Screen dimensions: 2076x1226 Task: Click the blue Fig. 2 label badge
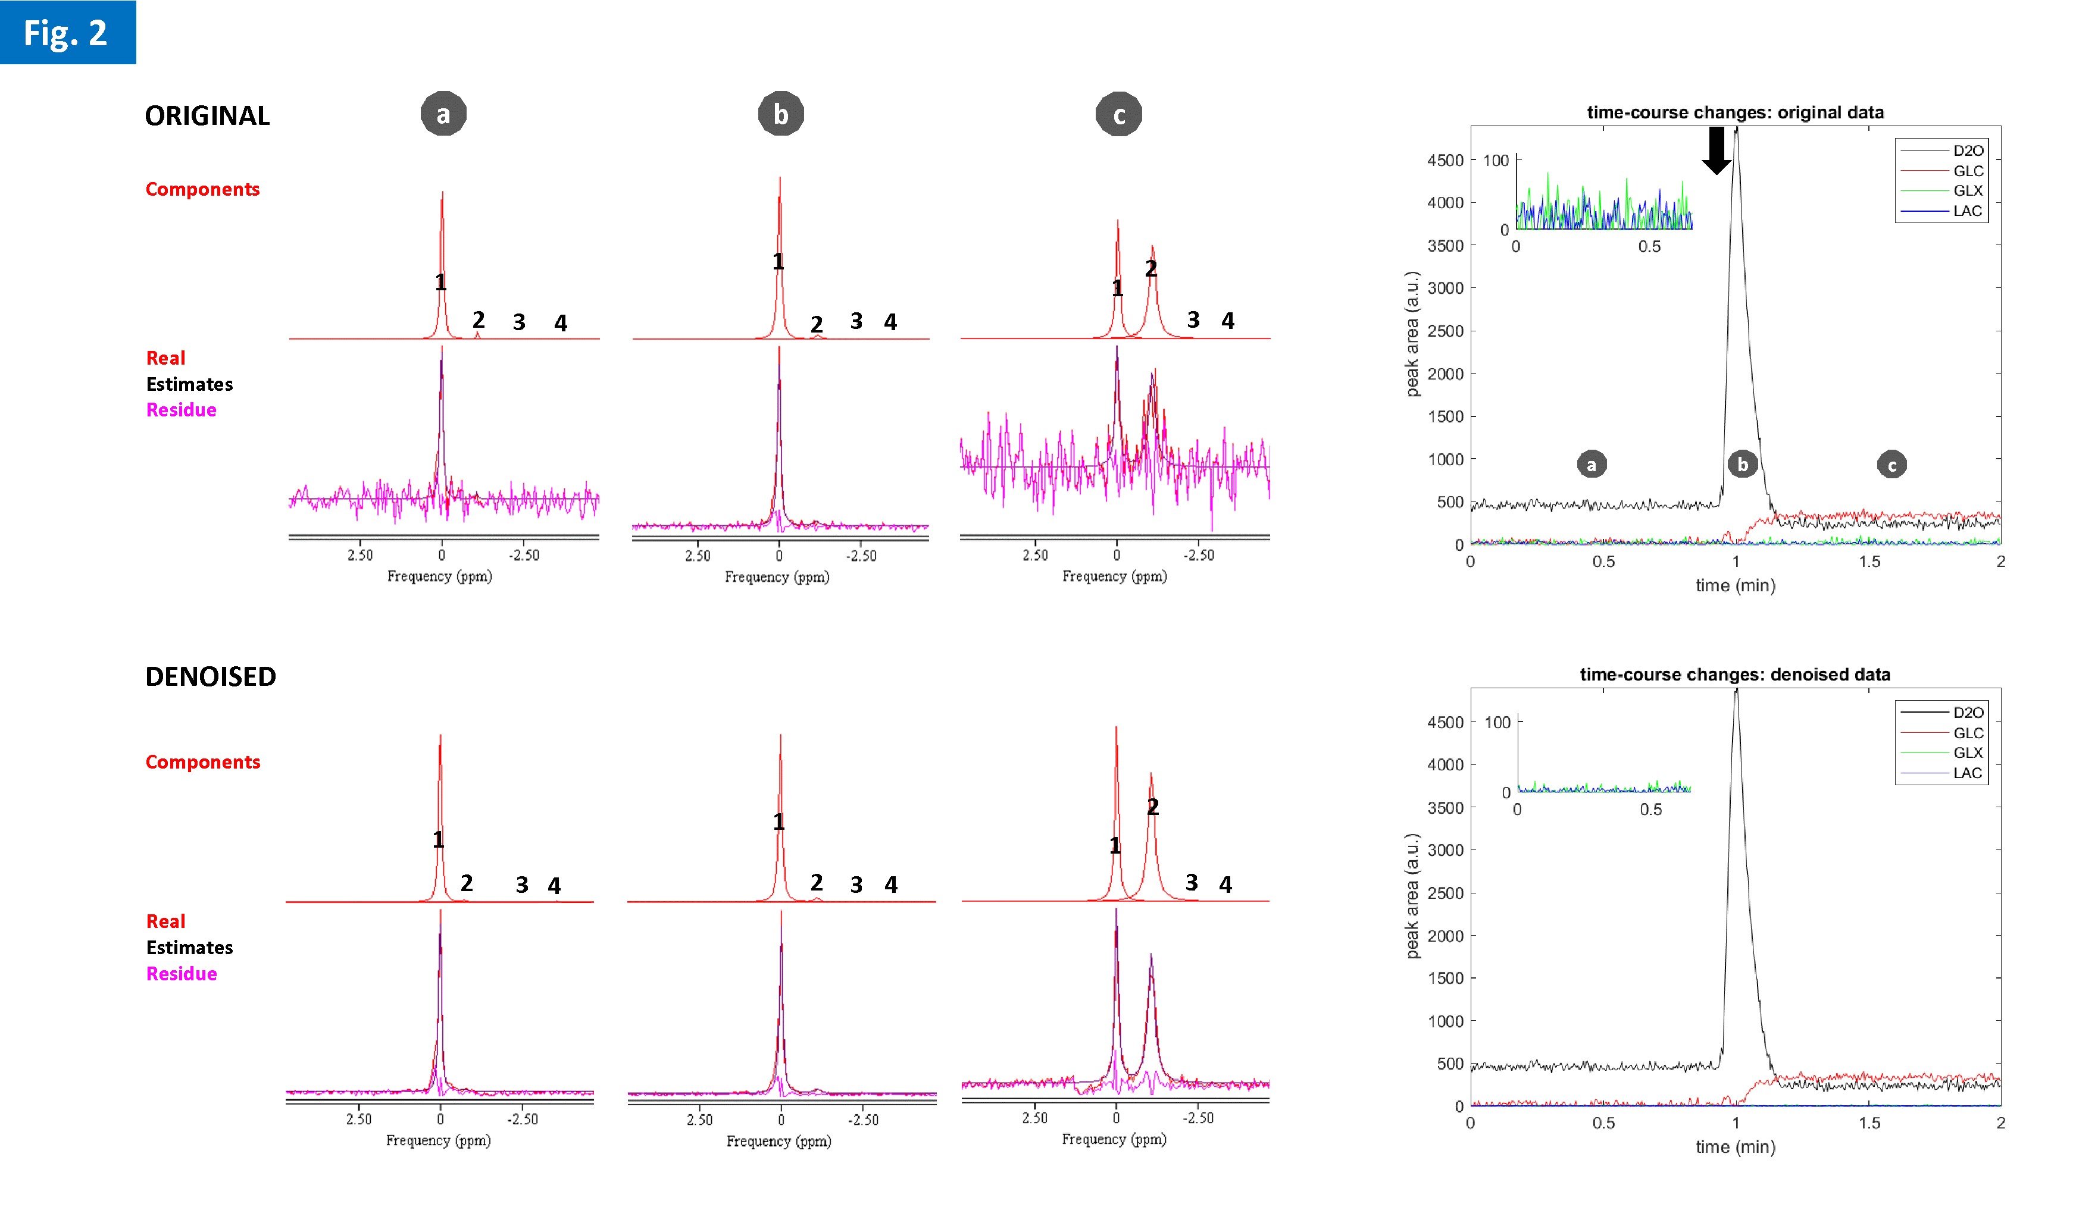(x=67, y=32)
